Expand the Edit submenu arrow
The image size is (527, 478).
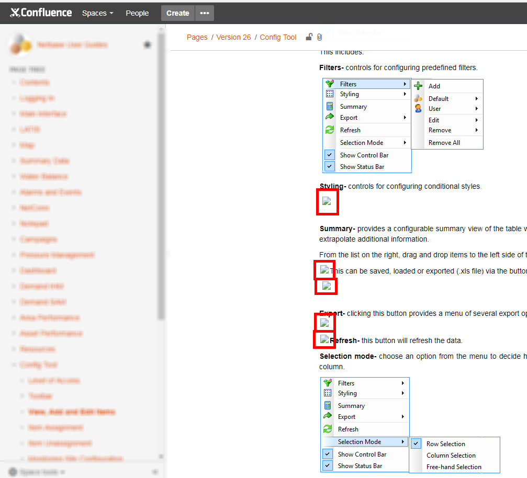click(477, 120)
